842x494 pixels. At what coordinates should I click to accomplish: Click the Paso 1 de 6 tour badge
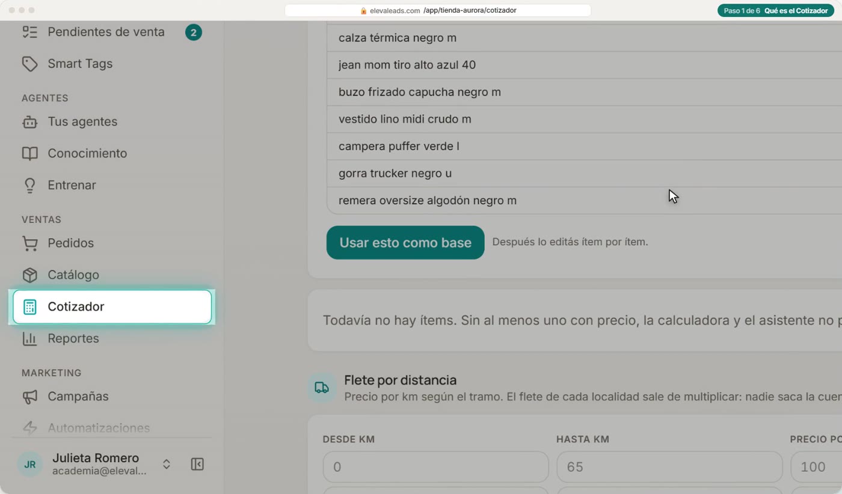click(775, 11)
